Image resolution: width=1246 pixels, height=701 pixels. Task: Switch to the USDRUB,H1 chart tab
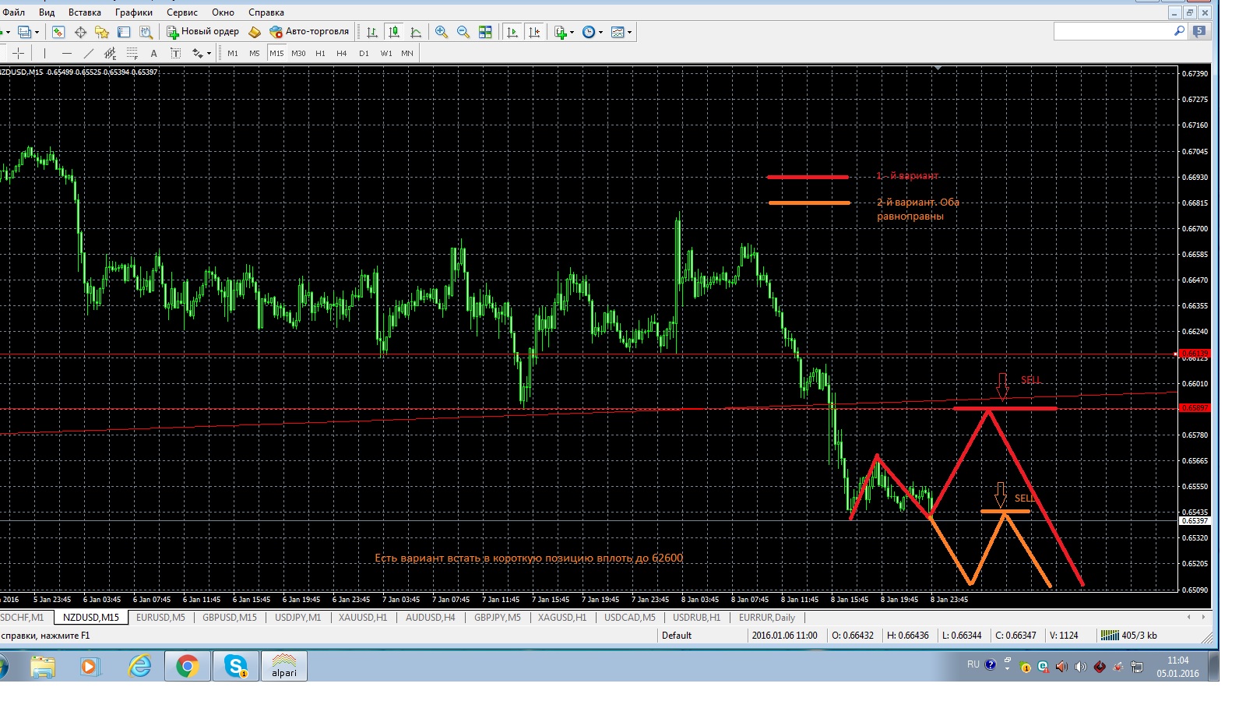coord(696,618)
